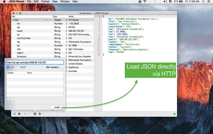Open type stepper for city row
Image resolution: width=213 pixels, height=134 pixels.
click(x=66, y=49)
